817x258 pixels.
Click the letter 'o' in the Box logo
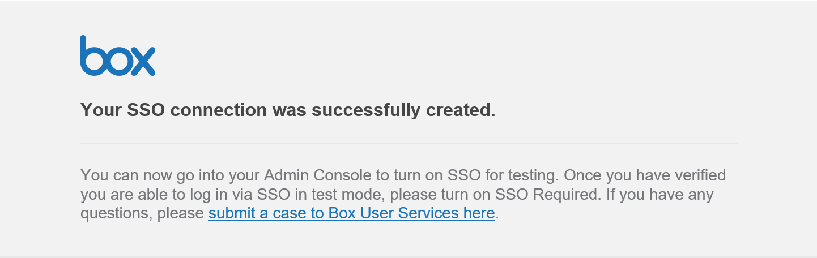(x=118, y=62)
